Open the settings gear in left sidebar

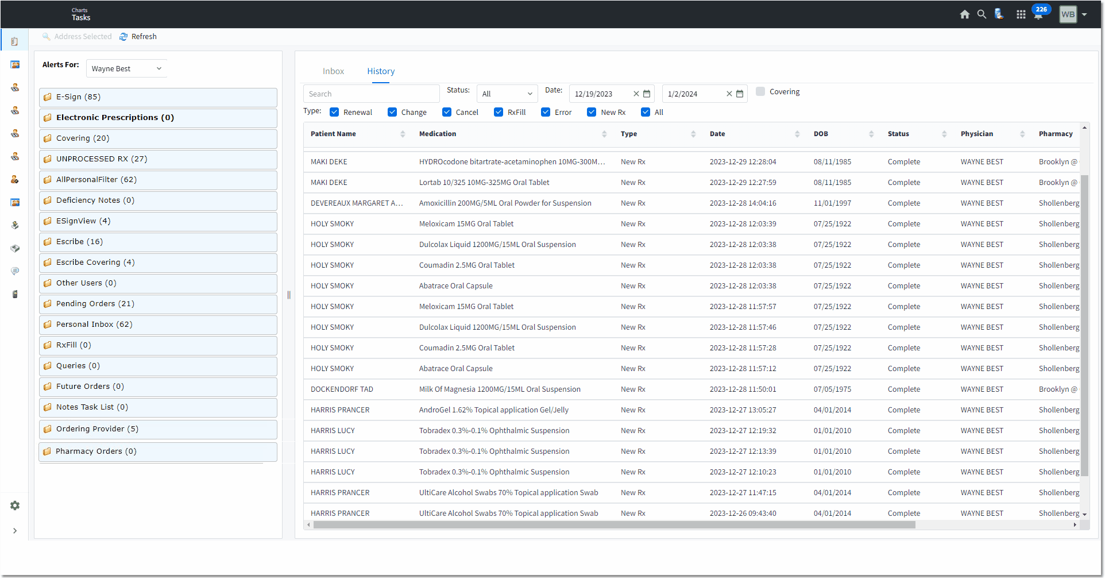tap(15, 505)
